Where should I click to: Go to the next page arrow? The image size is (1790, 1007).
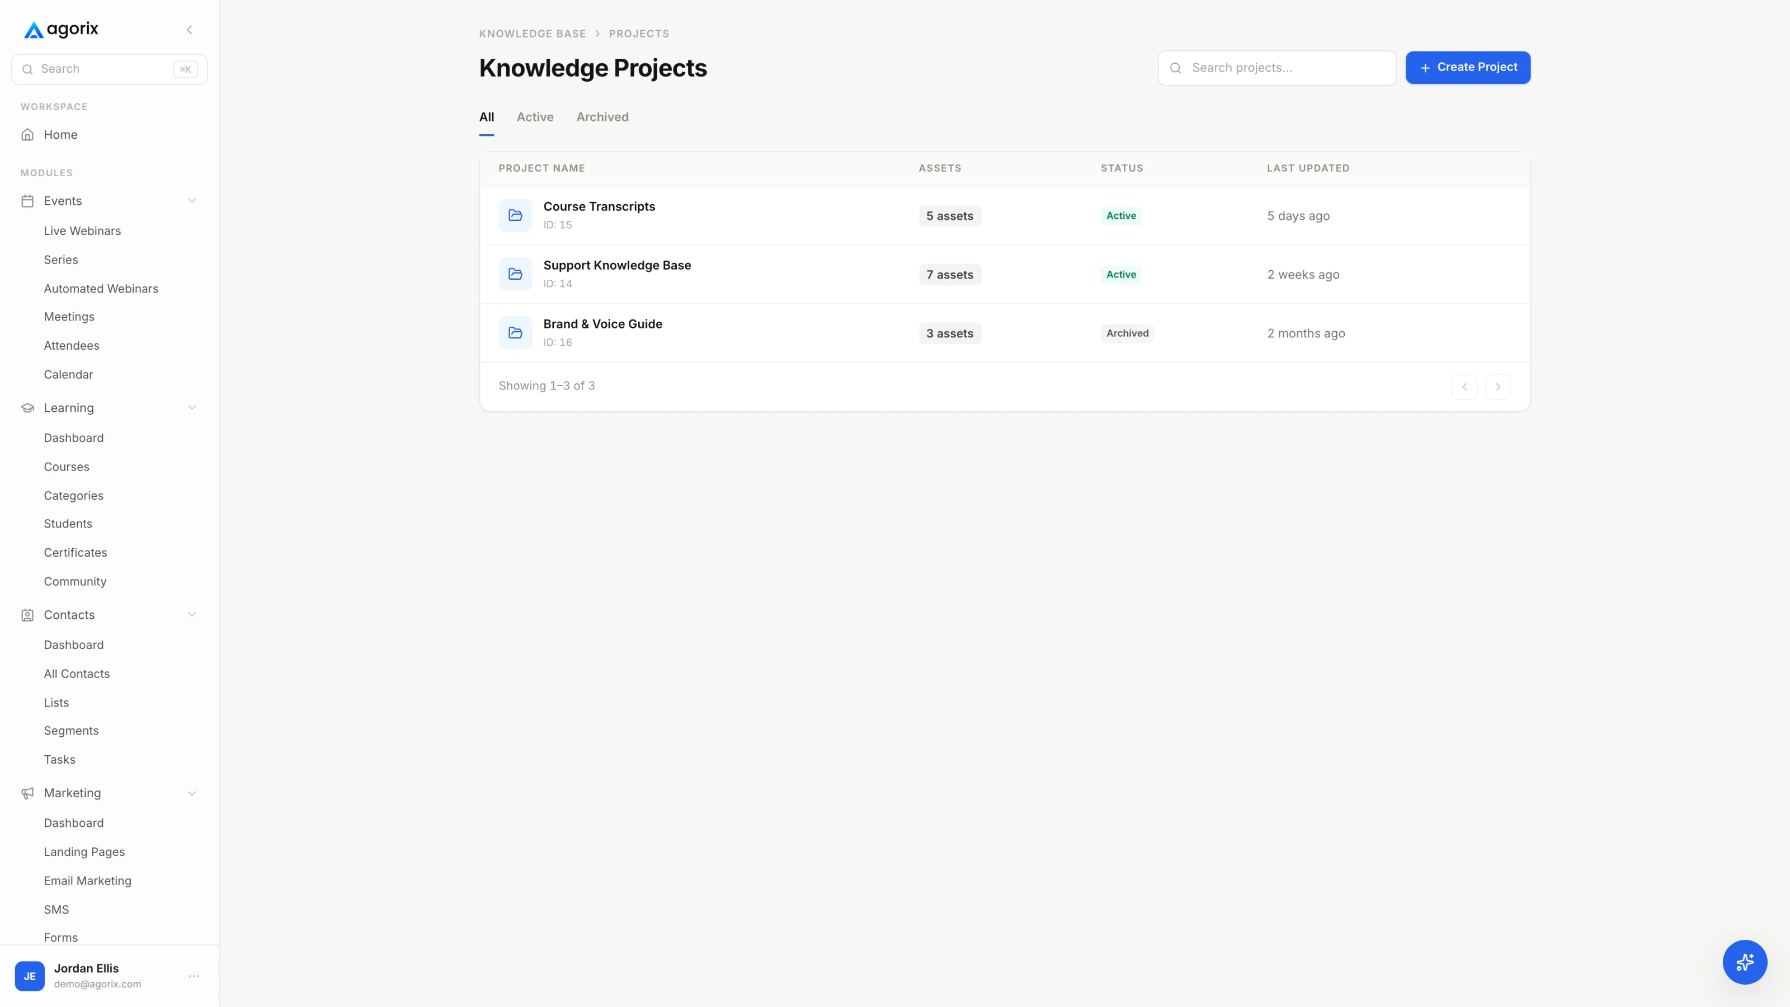pyautogui.click(x=1497, y=387)
